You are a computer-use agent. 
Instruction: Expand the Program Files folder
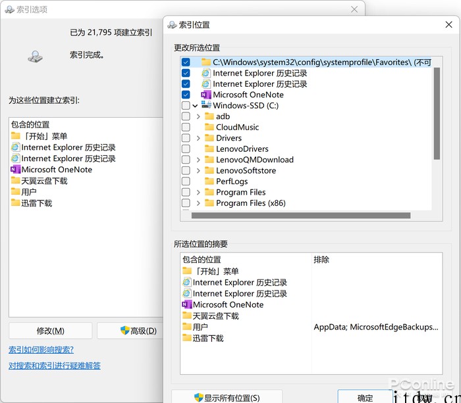click(198, 193)
